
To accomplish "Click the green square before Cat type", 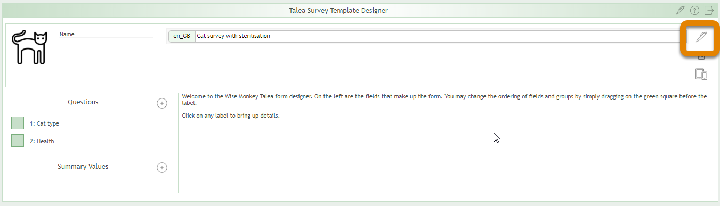I will (18, 123).
